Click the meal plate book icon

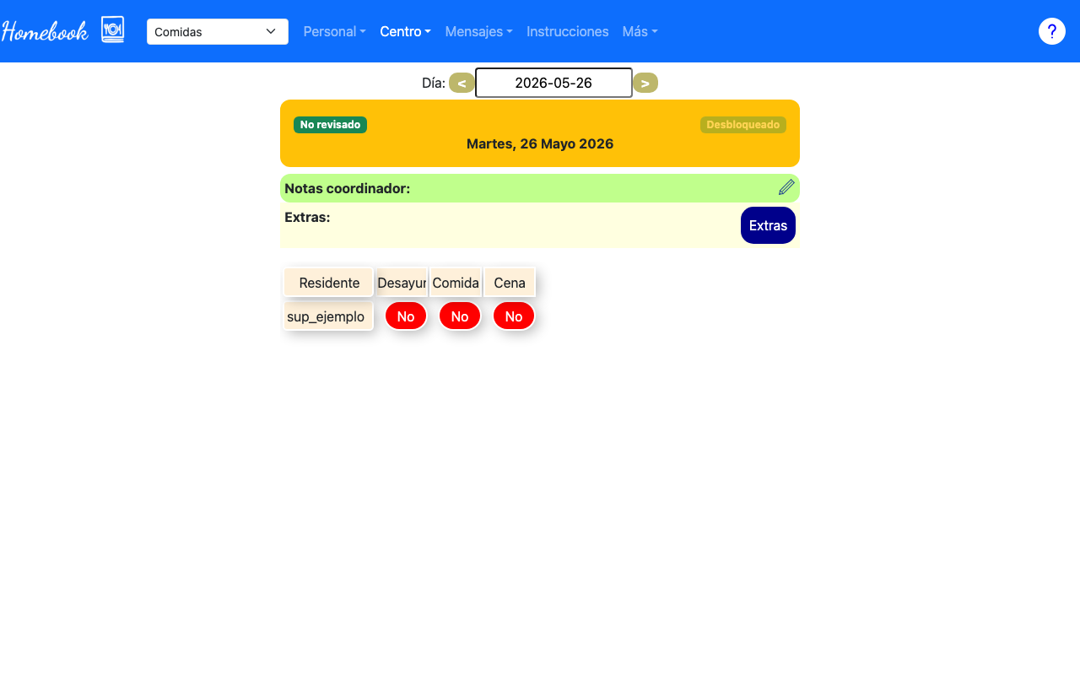(x=112, y=30)
